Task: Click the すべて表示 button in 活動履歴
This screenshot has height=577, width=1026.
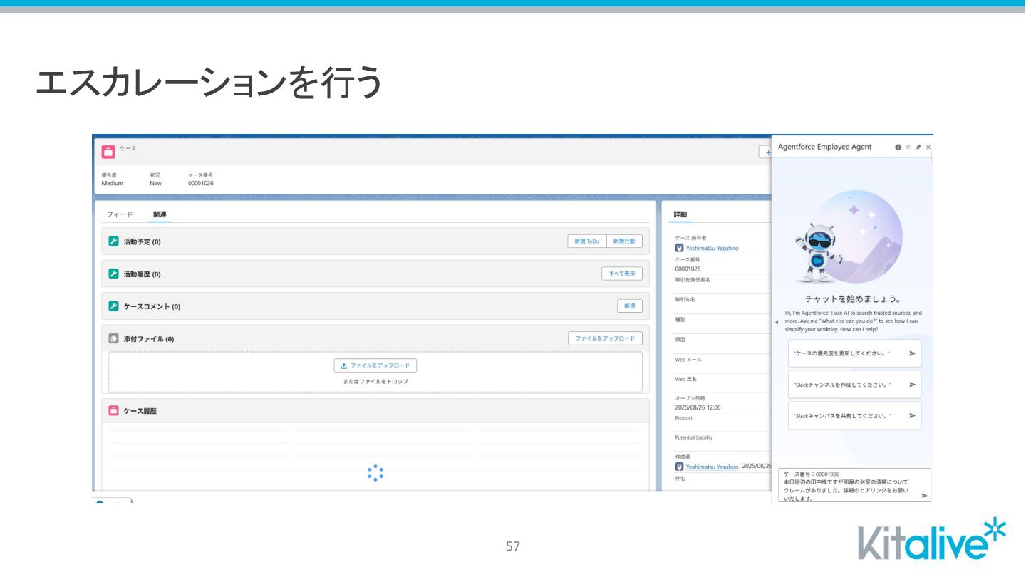Action: click(x=622, y=274)
